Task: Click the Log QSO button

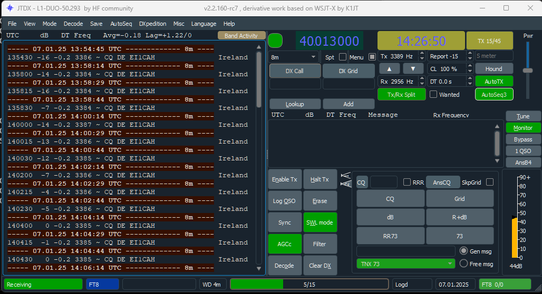Action: (x=285, y=201)
